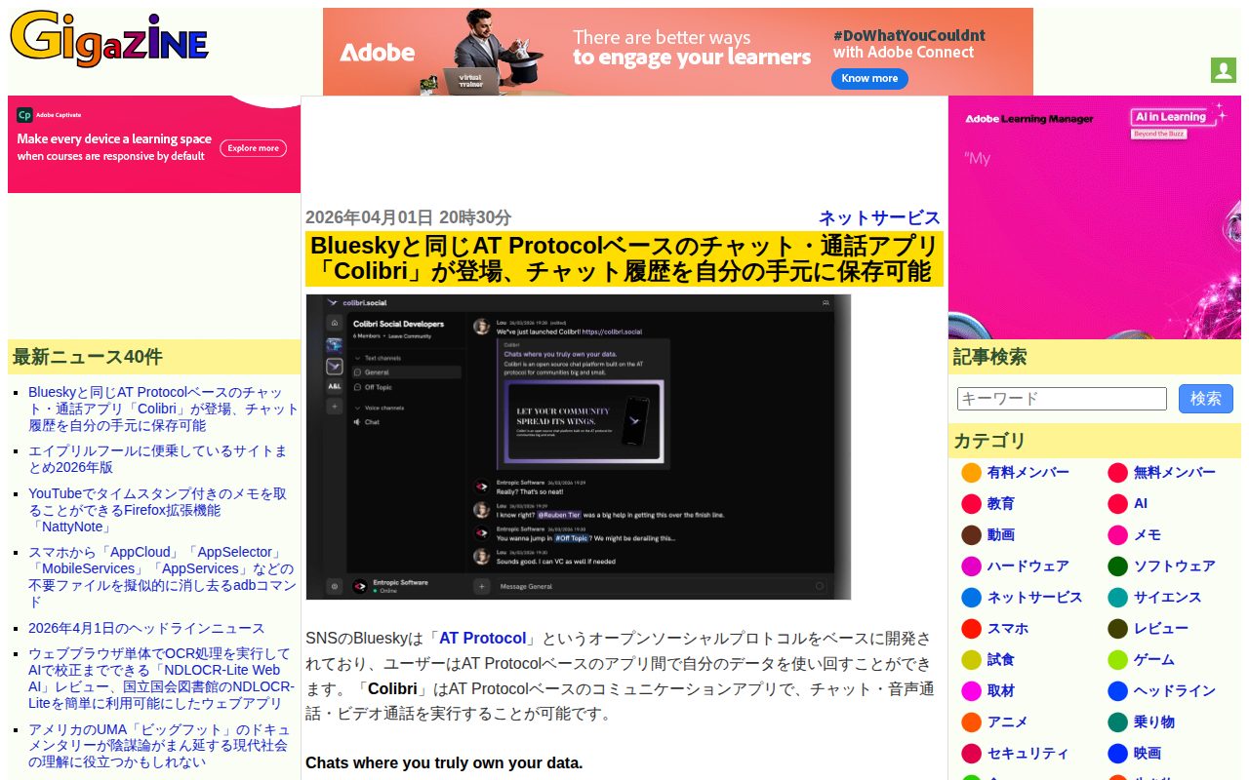Click the crimson circle beside セキュリティ
Screen dimensions: 1249x780
[971, 754]
